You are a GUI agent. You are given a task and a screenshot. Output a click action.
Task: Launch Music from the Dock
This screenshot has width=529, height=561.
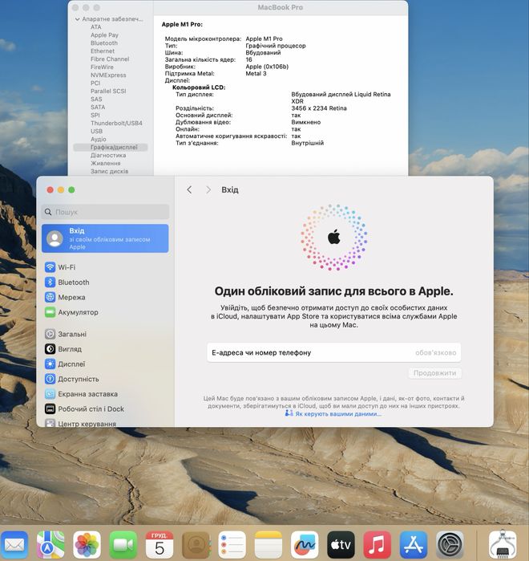click(x=378, y=544)
